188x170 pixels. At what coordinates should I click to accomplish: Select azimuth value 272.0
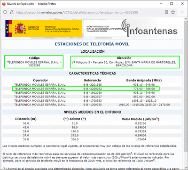(75, 135)
